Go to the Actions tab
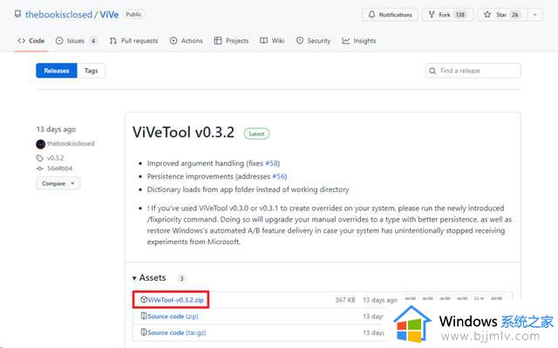The height and width of the screenshot is (348, 558). coord(186,41)
